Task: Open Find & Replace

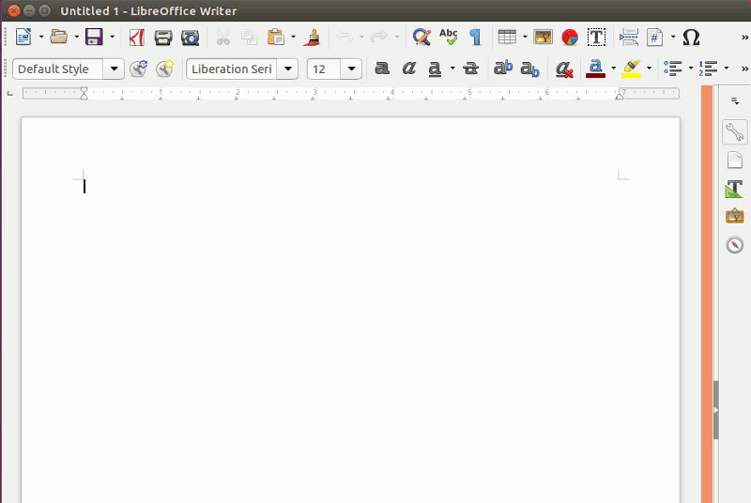Action: point(421,37)
